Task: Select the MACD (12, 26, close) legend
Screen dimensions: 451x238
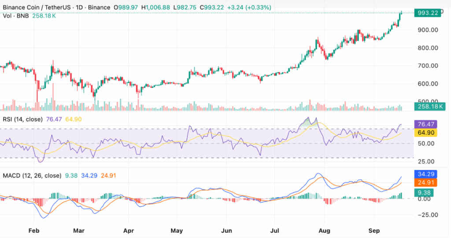Action: (x=32, y=176)
